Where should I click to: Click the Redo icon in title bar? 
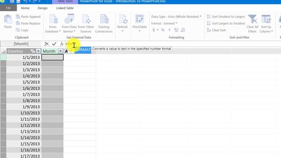[35, 1]
